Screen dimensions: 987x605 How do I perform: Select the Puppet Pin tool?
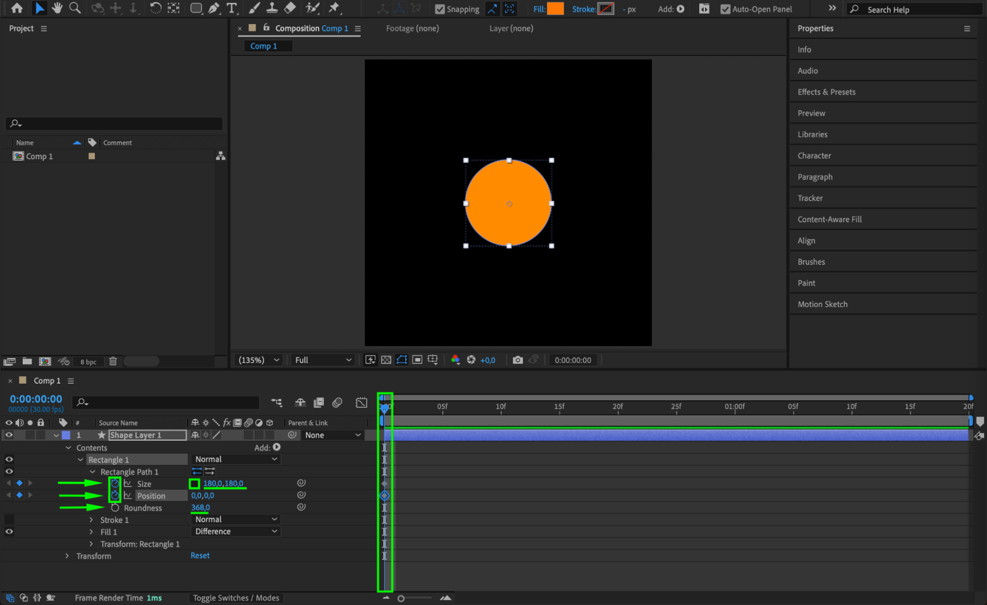[334, 8]
